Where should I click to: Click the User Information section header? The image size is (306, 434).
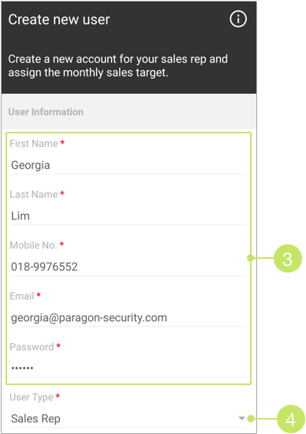point(46,112)
